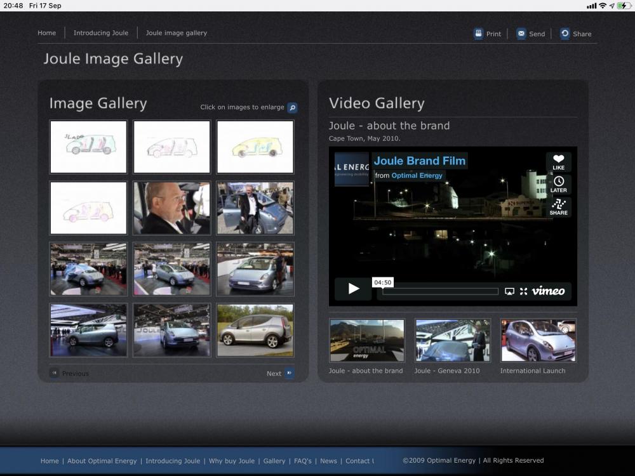Click the magnifier enlarge icon
The height and width of the screenshot is (476, 635).
tap(292, 108)
